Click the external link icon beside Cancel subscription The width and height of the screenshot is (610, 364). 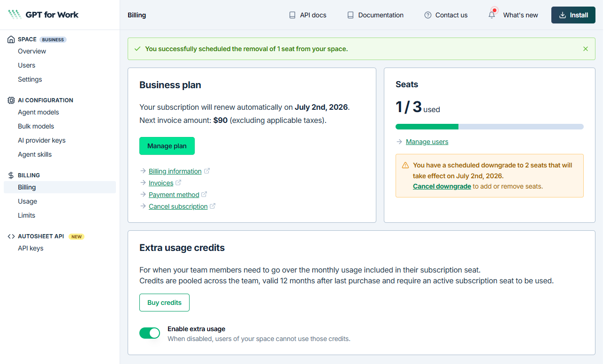pyautogui.click(x=213, y=206)
